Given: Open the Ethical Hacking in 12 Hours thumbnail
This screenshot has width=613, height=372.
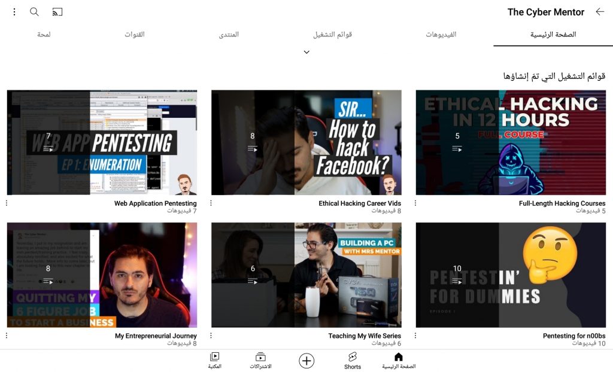Looking at the screenshot, I should click(511, 142).
